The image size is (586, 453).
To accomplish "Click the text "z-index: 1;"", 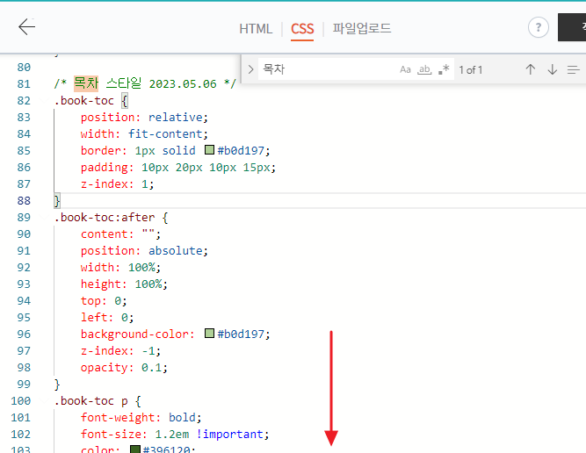I will click(117, 184).
